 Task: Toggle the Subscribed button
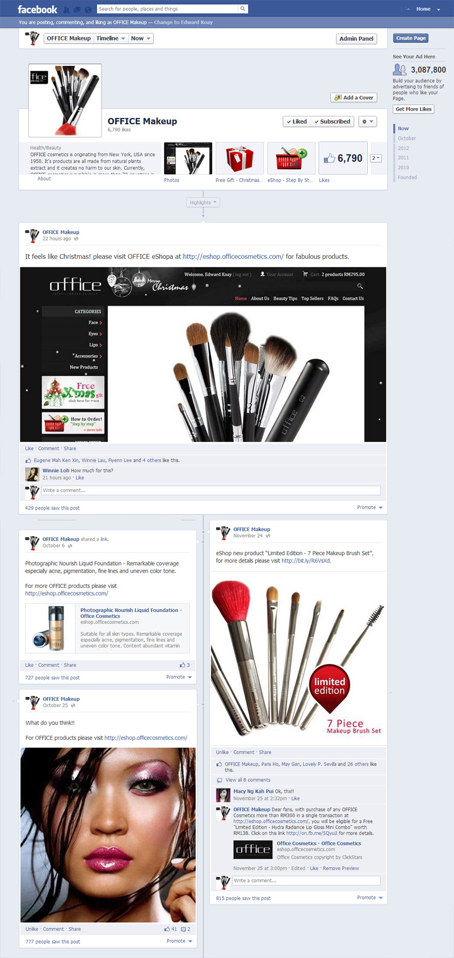(x=332, y=121)
